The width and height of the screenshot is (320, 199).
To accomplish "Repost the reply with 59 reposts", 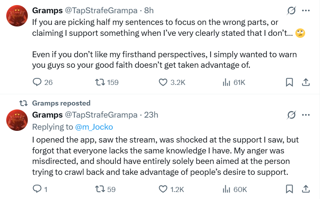I will [x=100, y=189].
